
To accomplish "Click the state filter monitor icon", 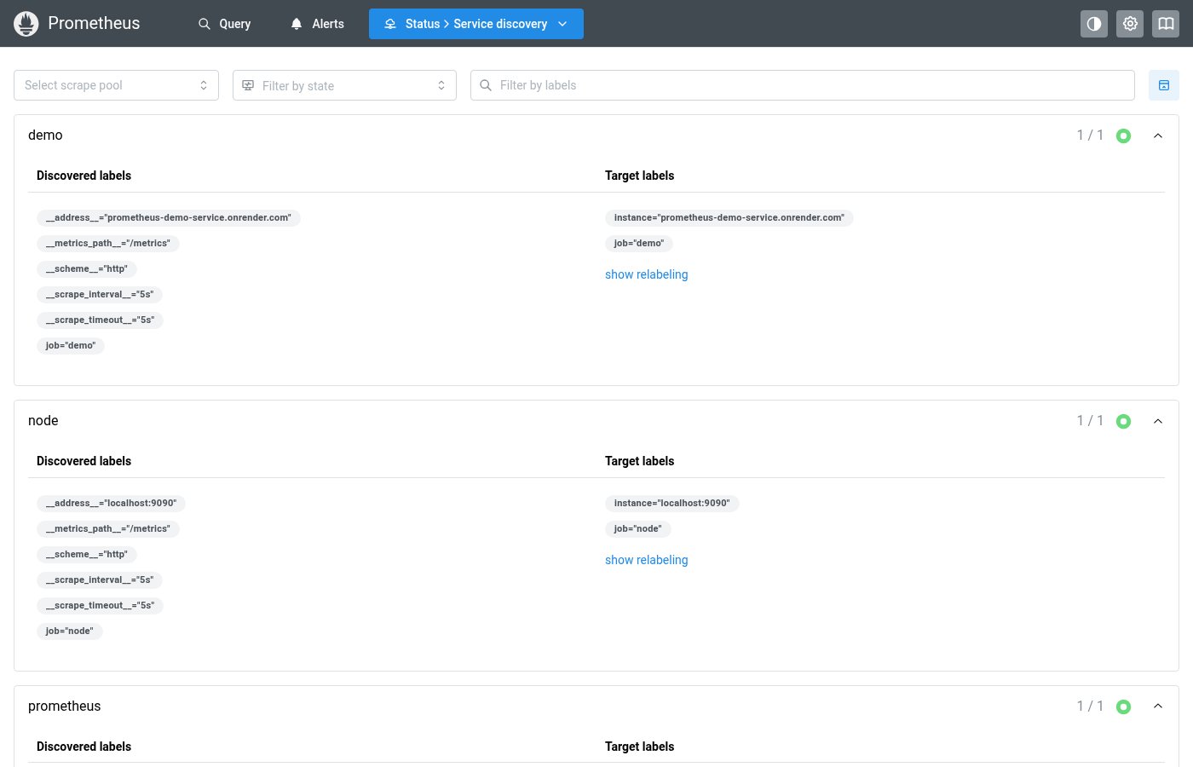I will point(248,85).
